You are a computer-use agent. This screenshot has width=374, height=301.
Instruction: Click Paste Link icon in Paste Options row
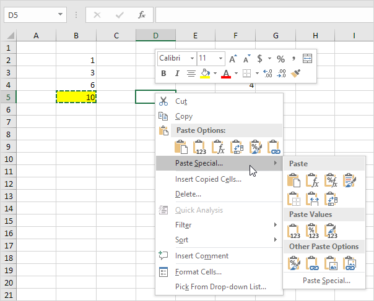pos(274,147)
